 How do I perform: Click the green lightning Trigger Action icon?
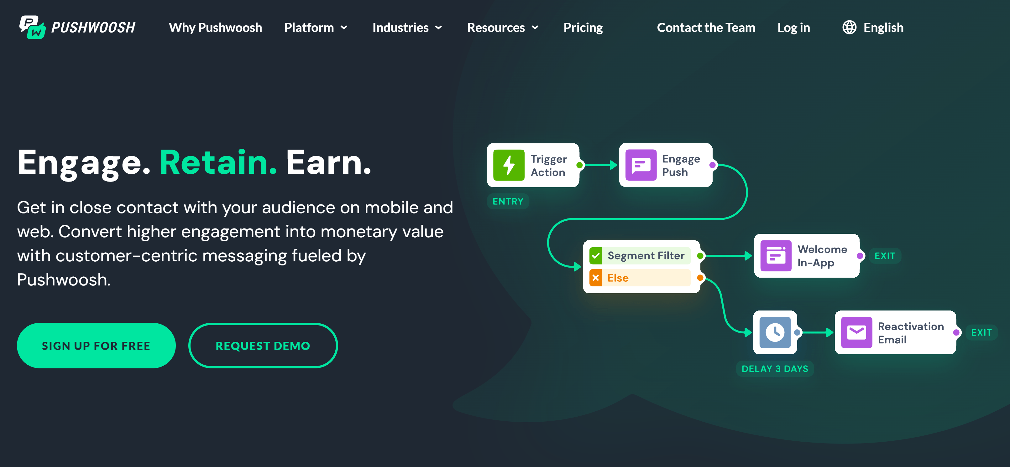coord(509,165)
